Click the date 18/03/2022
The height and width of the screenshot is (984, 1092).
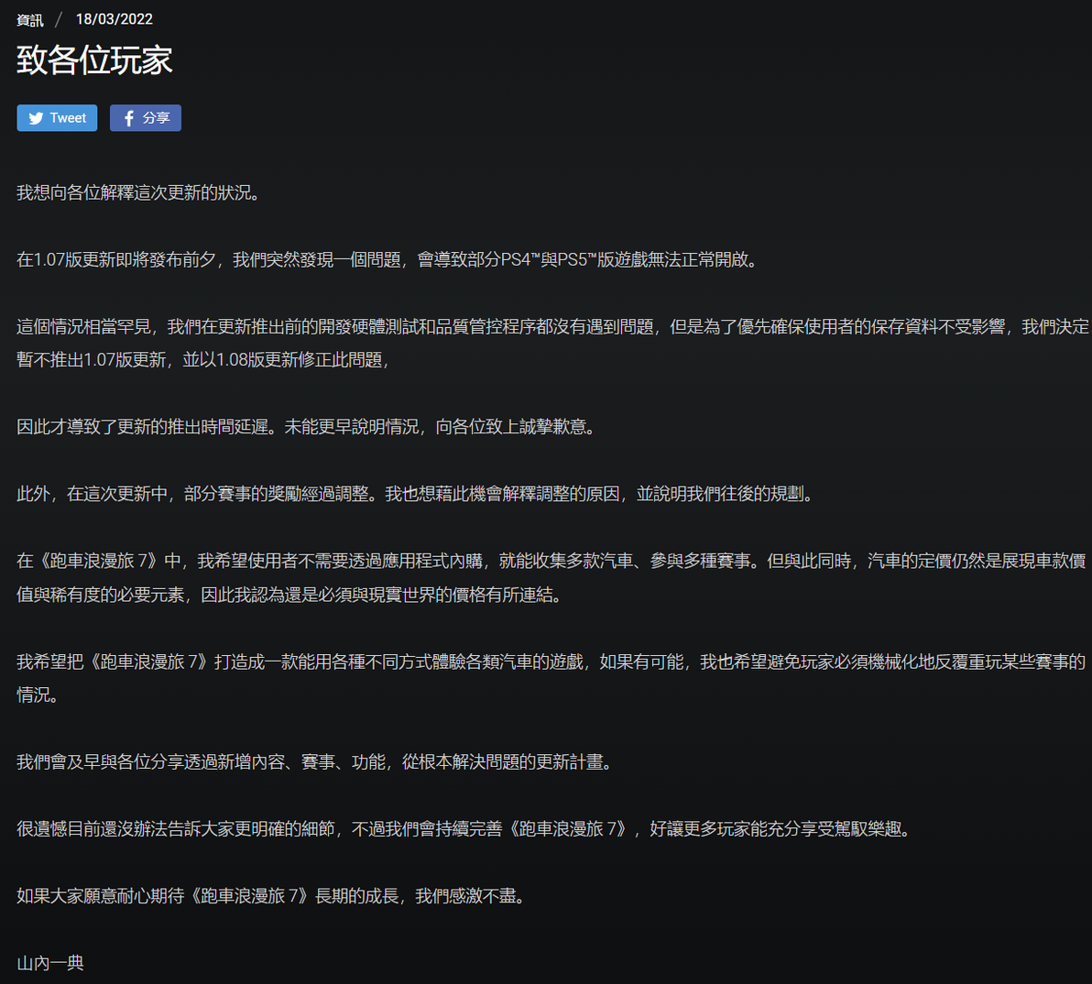point(115,19)
